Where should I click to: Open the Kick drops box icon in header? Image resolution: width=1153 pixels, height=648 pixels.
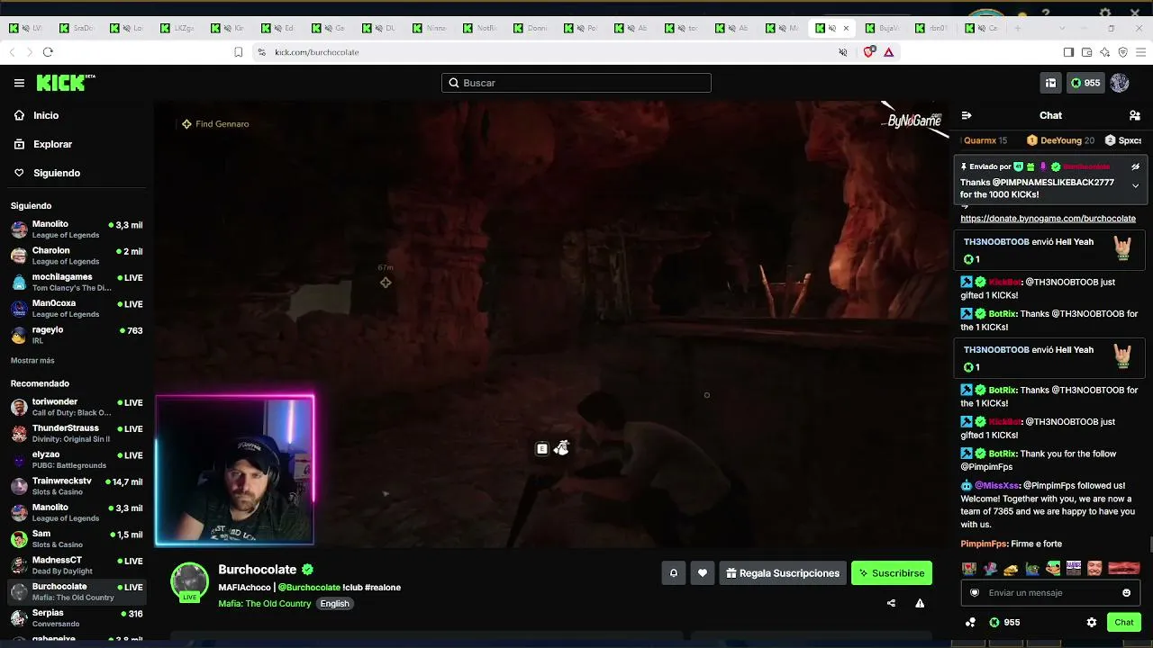(1050, 83)
